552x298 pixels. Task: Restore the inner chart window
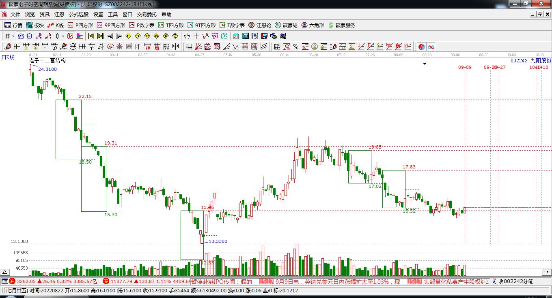[x=539, y=14]
